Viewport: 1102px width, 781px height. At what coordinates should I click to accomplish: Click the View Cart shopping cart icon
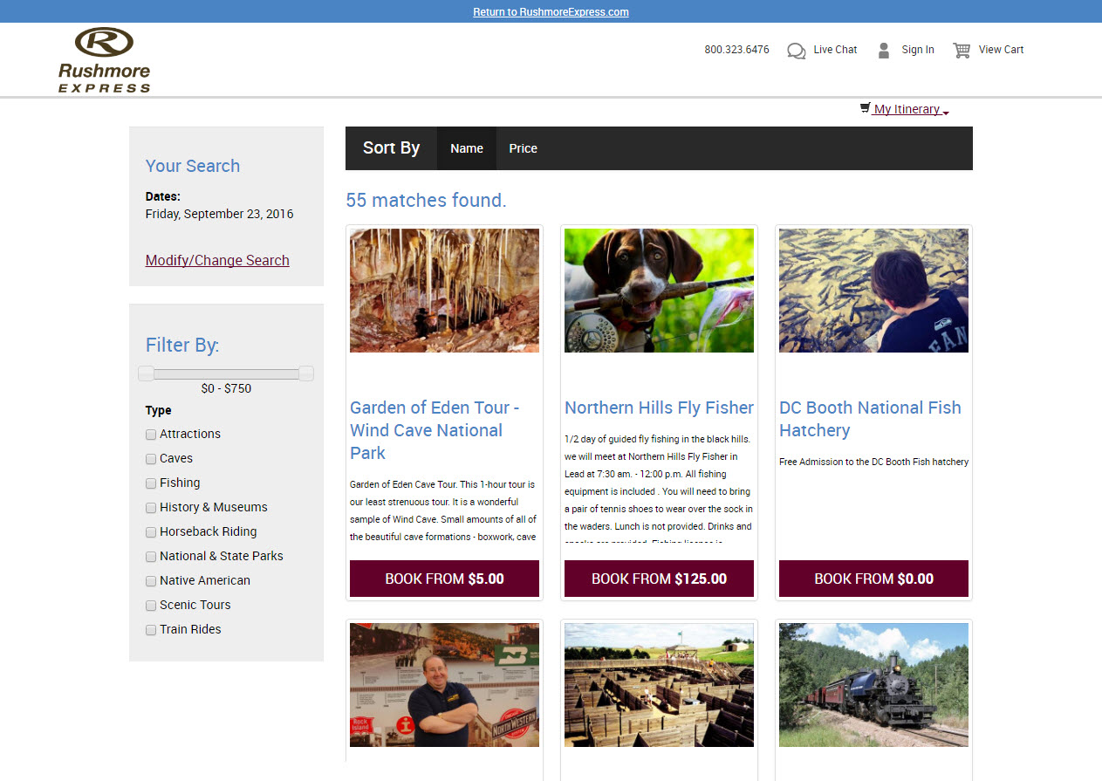click(x=962, y=51)
